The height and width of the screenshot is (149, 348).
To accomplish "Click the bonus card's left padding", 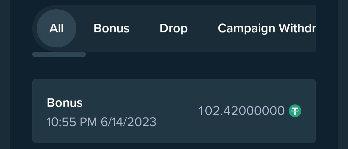I will click(40, 111).
